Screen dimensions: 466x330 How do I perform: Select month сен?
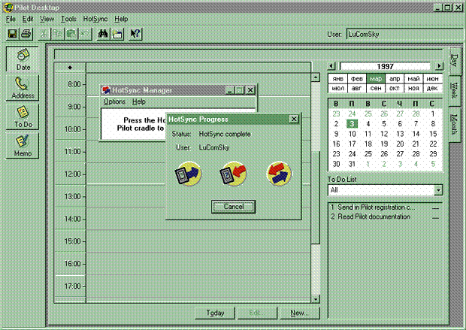376,88
